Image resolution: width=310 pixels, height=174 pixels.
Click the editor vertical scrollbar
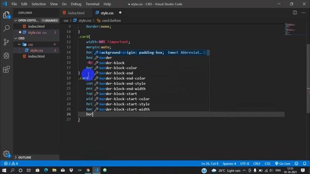(x=308, y=78)
